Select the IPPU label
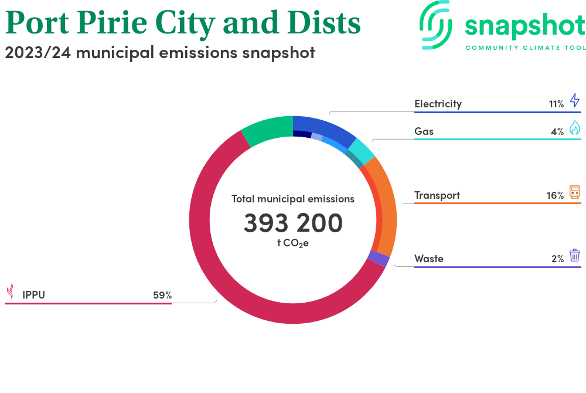 pos(33,295)
